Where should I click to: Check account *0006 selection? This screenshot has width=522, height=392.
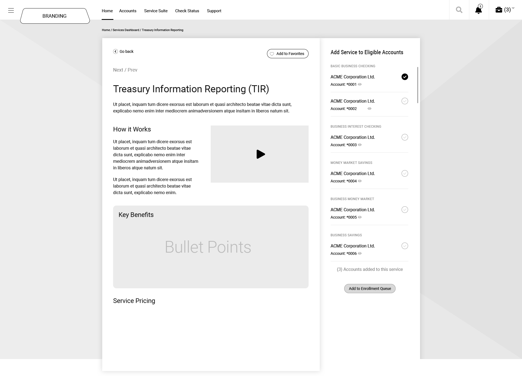pyautogui.click(x=405, y=246)
